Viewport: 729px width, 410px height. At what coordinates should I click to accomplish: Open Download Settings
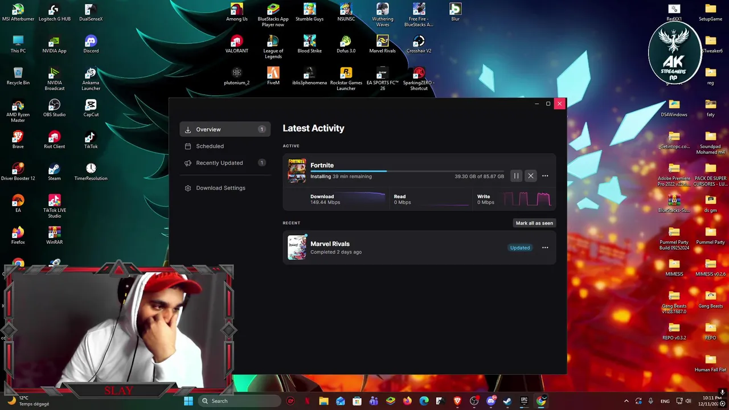coord(225,188)
